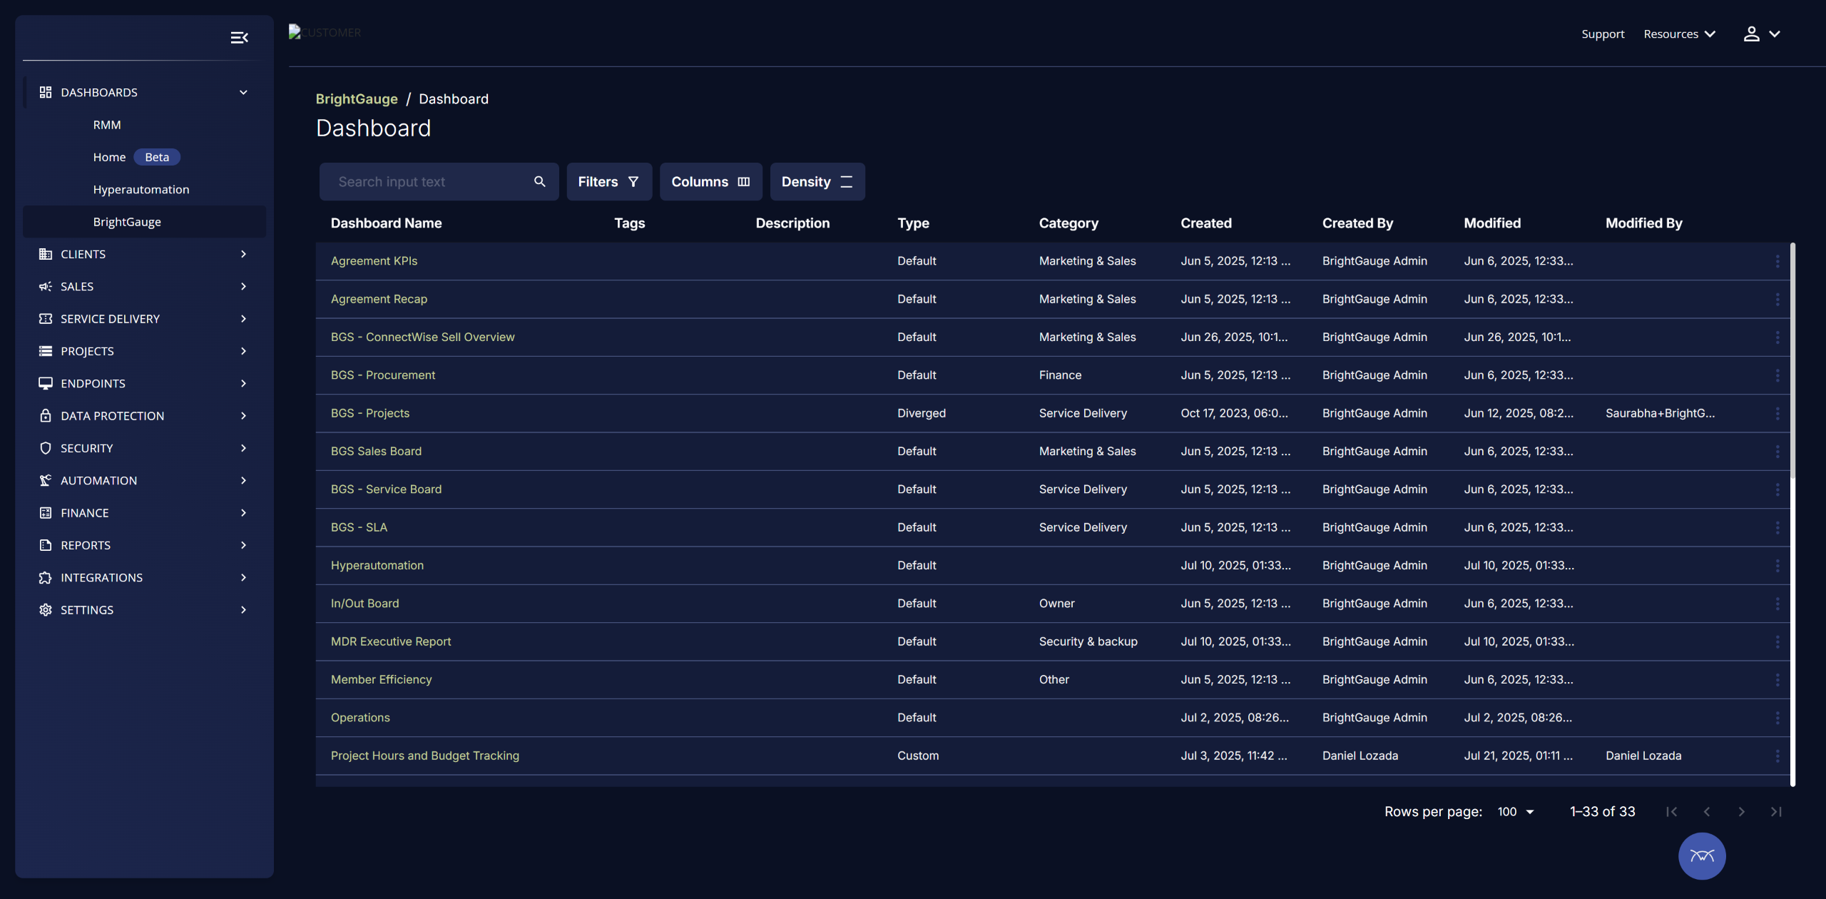
Task: Click the Endpoints monitor icon
Action: click(x=46, y=383)
